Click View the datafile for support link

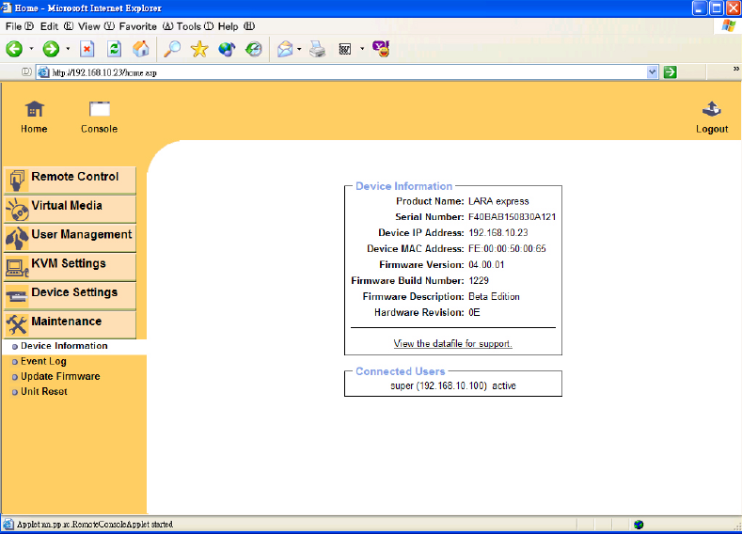453,343
